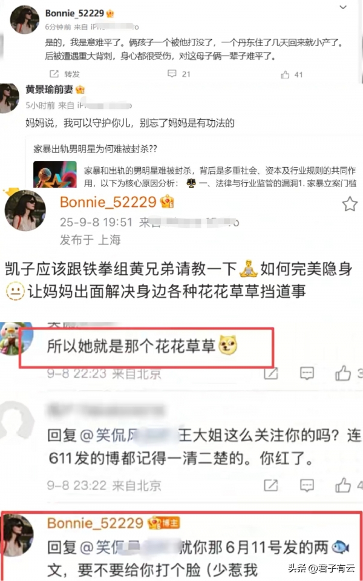The height and width of the screenshot is (581, 363).
Task: Like the 所以她就是那个花花草草 comment
Action: pos(342,373)
